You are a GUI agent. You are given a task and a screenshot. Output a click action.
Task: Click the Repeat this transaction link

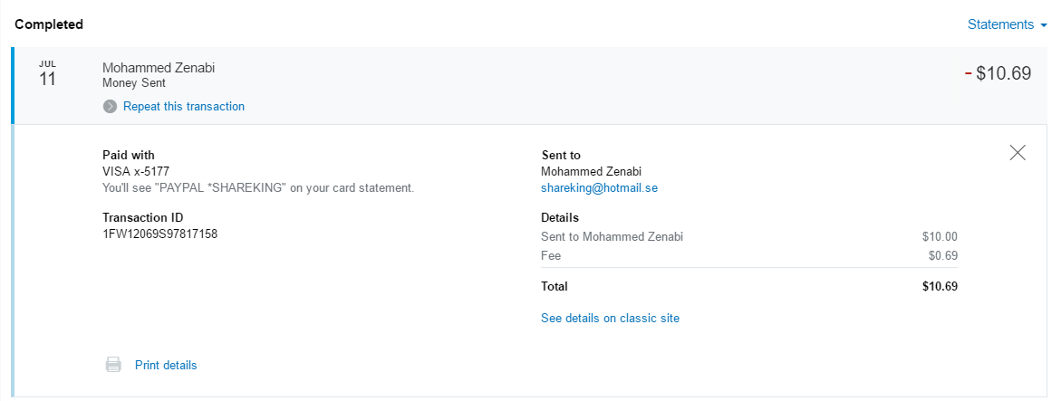coord(184,106)
